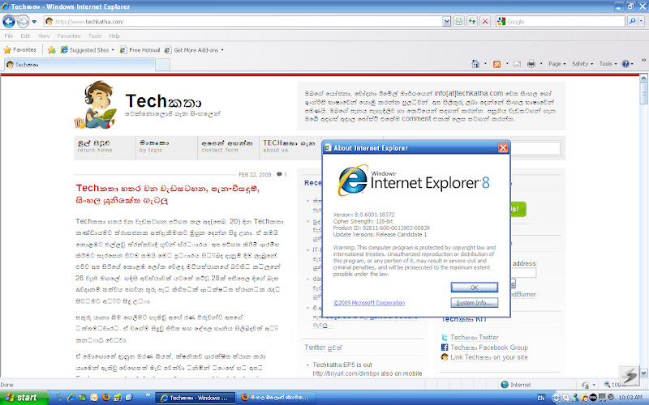649x405 pixels.
Task: Open the File menu
Action: (x=9, y=36)
